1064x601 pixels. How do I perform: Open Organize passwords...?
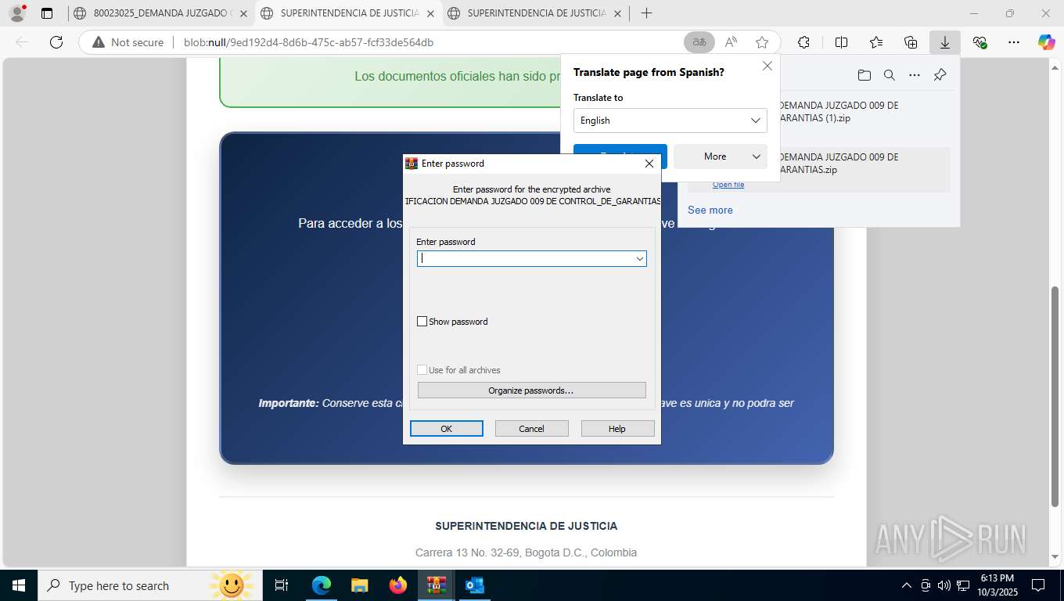[532, 390]
